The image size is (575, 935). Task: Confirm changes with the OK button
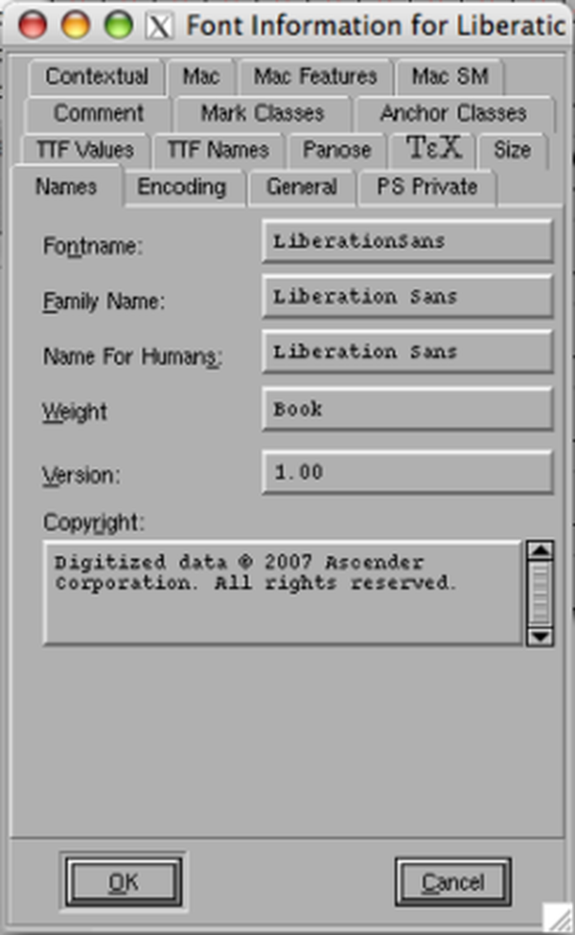tap(124, 882)
